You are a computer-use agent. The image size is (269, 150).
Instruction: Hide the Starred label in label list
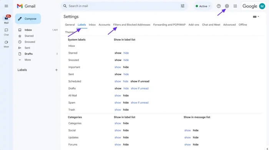[126, 53]
